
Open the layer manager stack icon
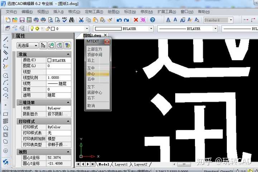coord(8,28)
